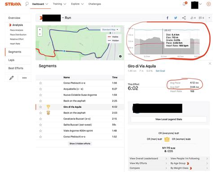
Task: Click red Visible legend swatch
Action: [x=109, y=37]
